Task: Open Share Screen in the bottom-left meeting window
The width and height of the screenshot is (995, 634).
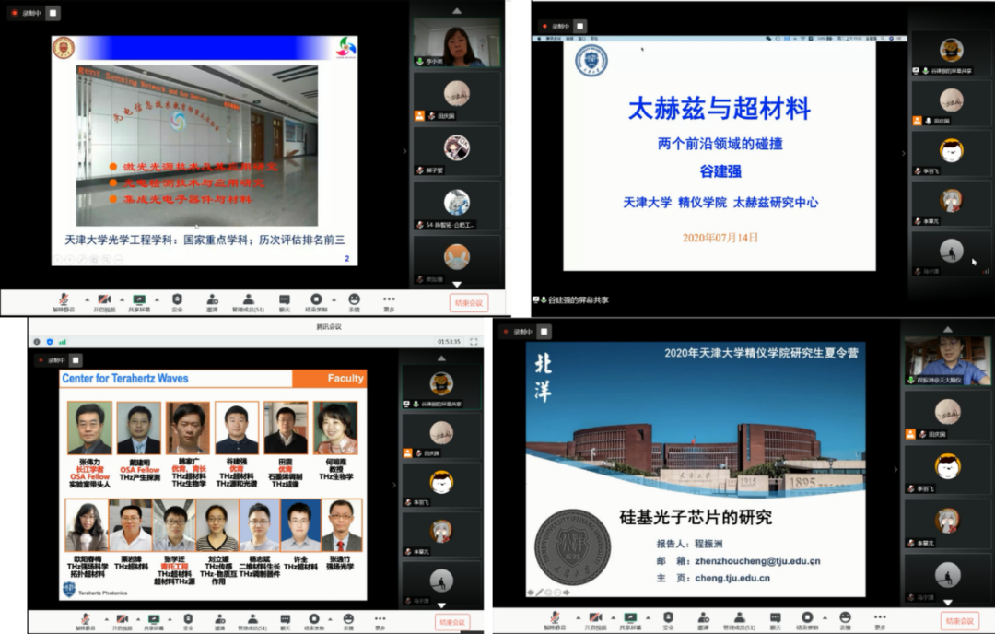Action: click(x=154, y=621)
